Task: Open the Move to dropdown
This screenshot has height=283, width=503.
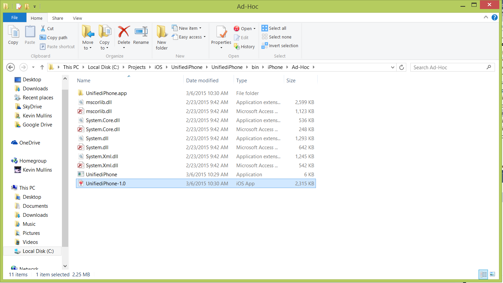Action: (88, 37)
